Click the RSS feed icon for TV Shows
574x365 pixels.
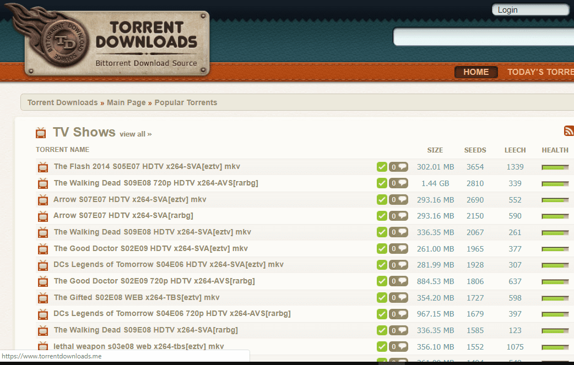[569, 130]
